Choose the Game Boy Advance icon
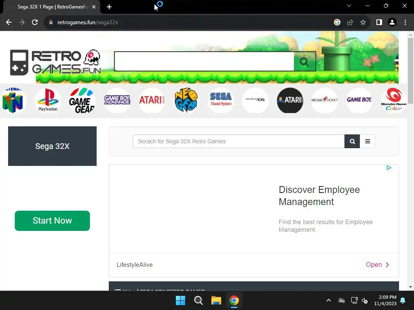This screenshot has width=414, height=310. click(x=117, y=101)
